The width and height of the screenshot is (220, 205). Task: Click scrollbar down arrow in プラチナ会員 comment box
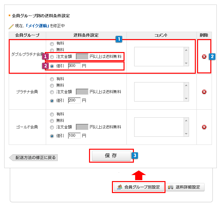point(186,99)
